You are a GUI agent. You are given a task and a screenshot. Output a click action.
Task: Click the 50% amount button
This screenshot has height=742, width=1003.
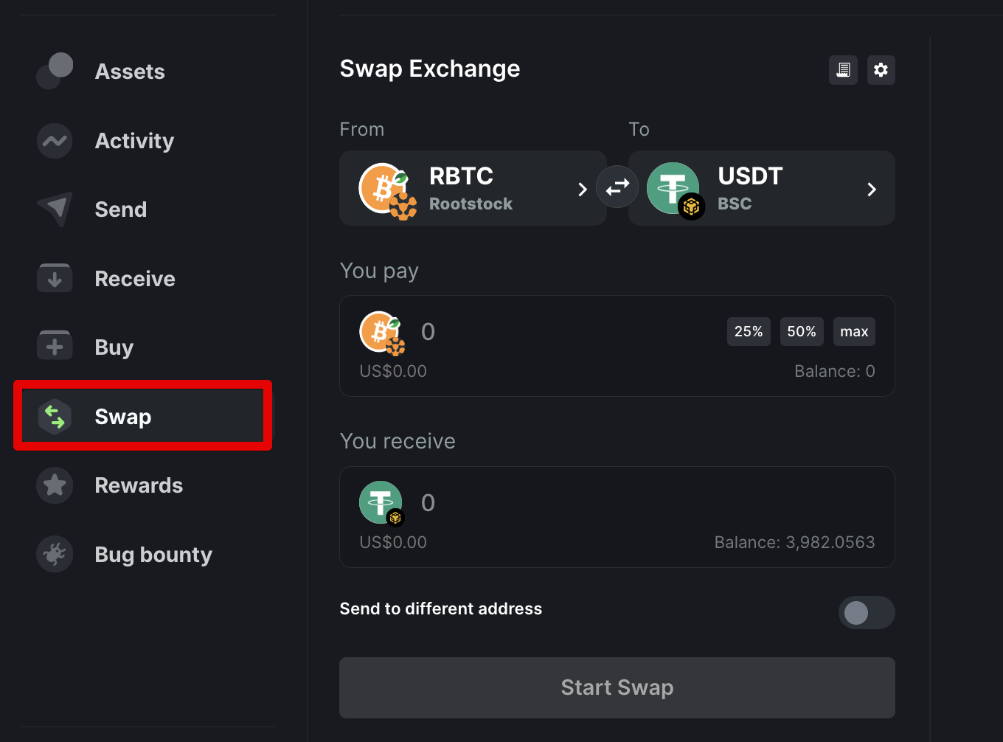tap(802, 332)
